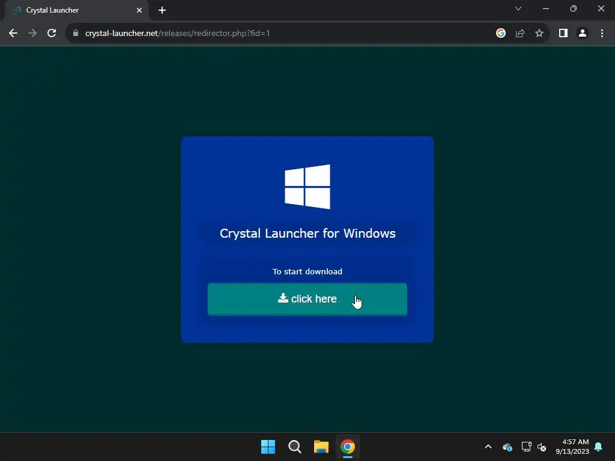Open network status tray icon
This screenshot has width=615, height=461.
click(526, 447)
